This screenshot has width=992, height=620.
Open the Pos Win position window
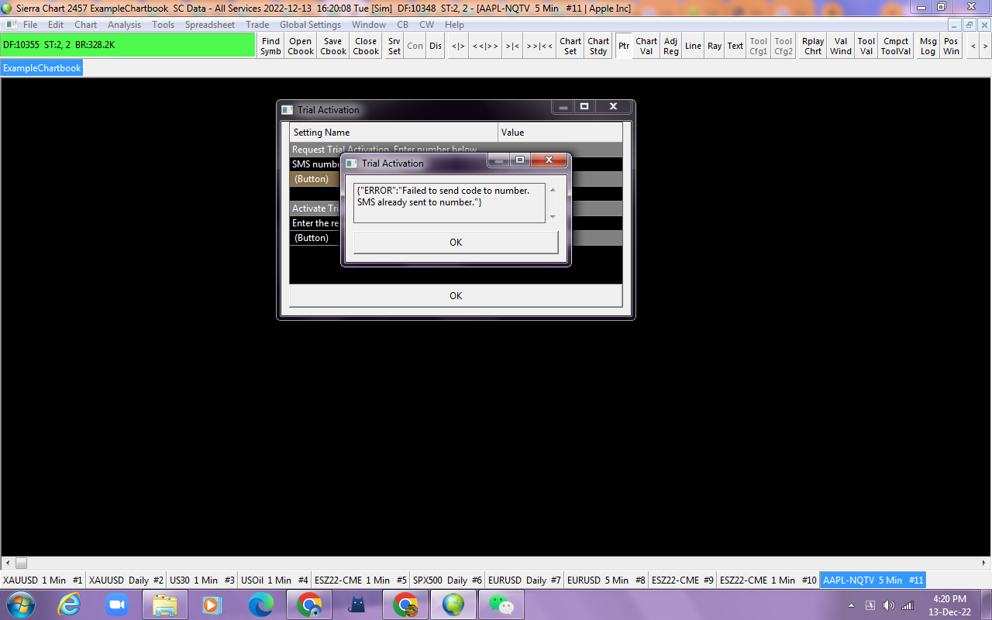click(x=951, y=46)
